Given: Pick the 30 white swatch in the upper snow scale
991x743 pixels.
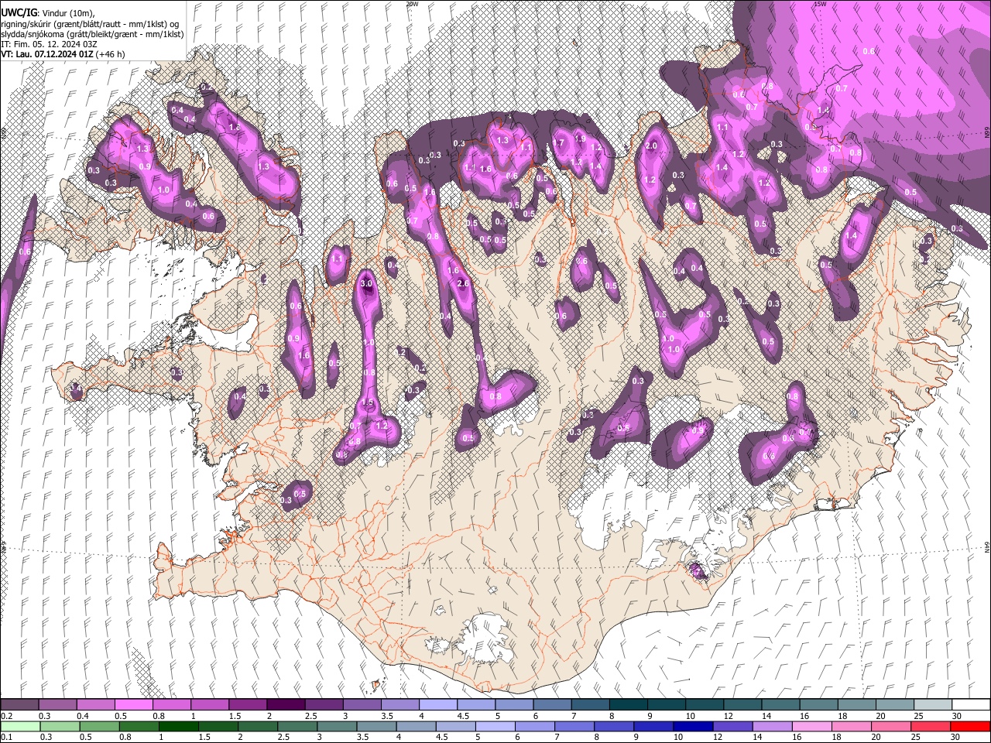Looking at the screenshot, I should pos(971,705).
